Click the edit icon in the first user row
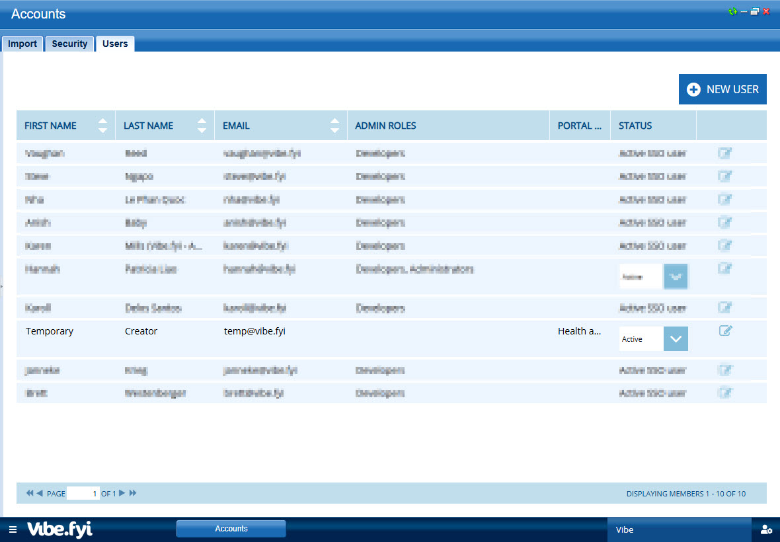This screenshot has width=780, height=542. (x=725, y=154)
